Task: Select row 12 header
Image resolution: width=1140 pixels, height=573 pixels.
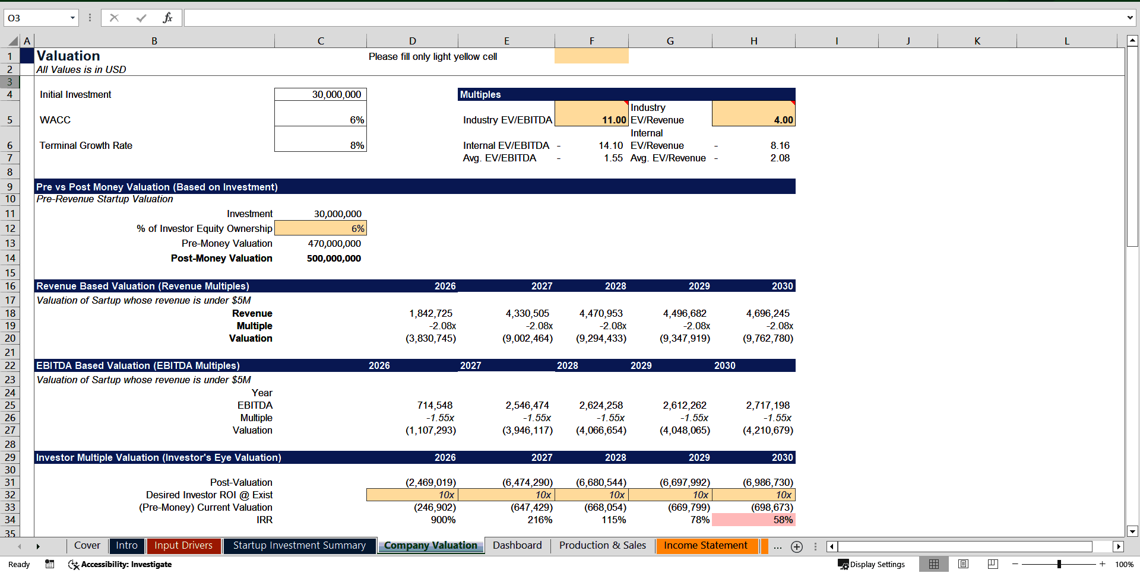Action: click(10, 228)
